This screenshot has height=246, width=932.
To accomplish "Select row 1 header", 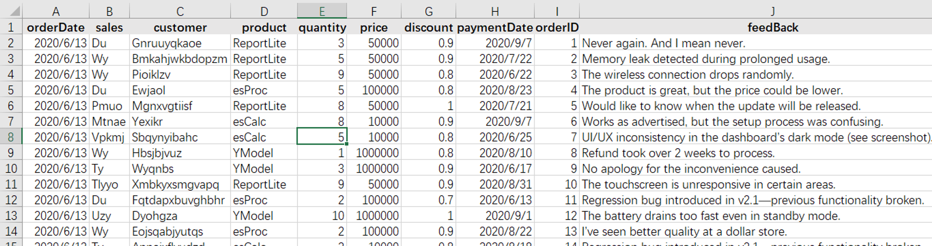I will coord(11,28).
